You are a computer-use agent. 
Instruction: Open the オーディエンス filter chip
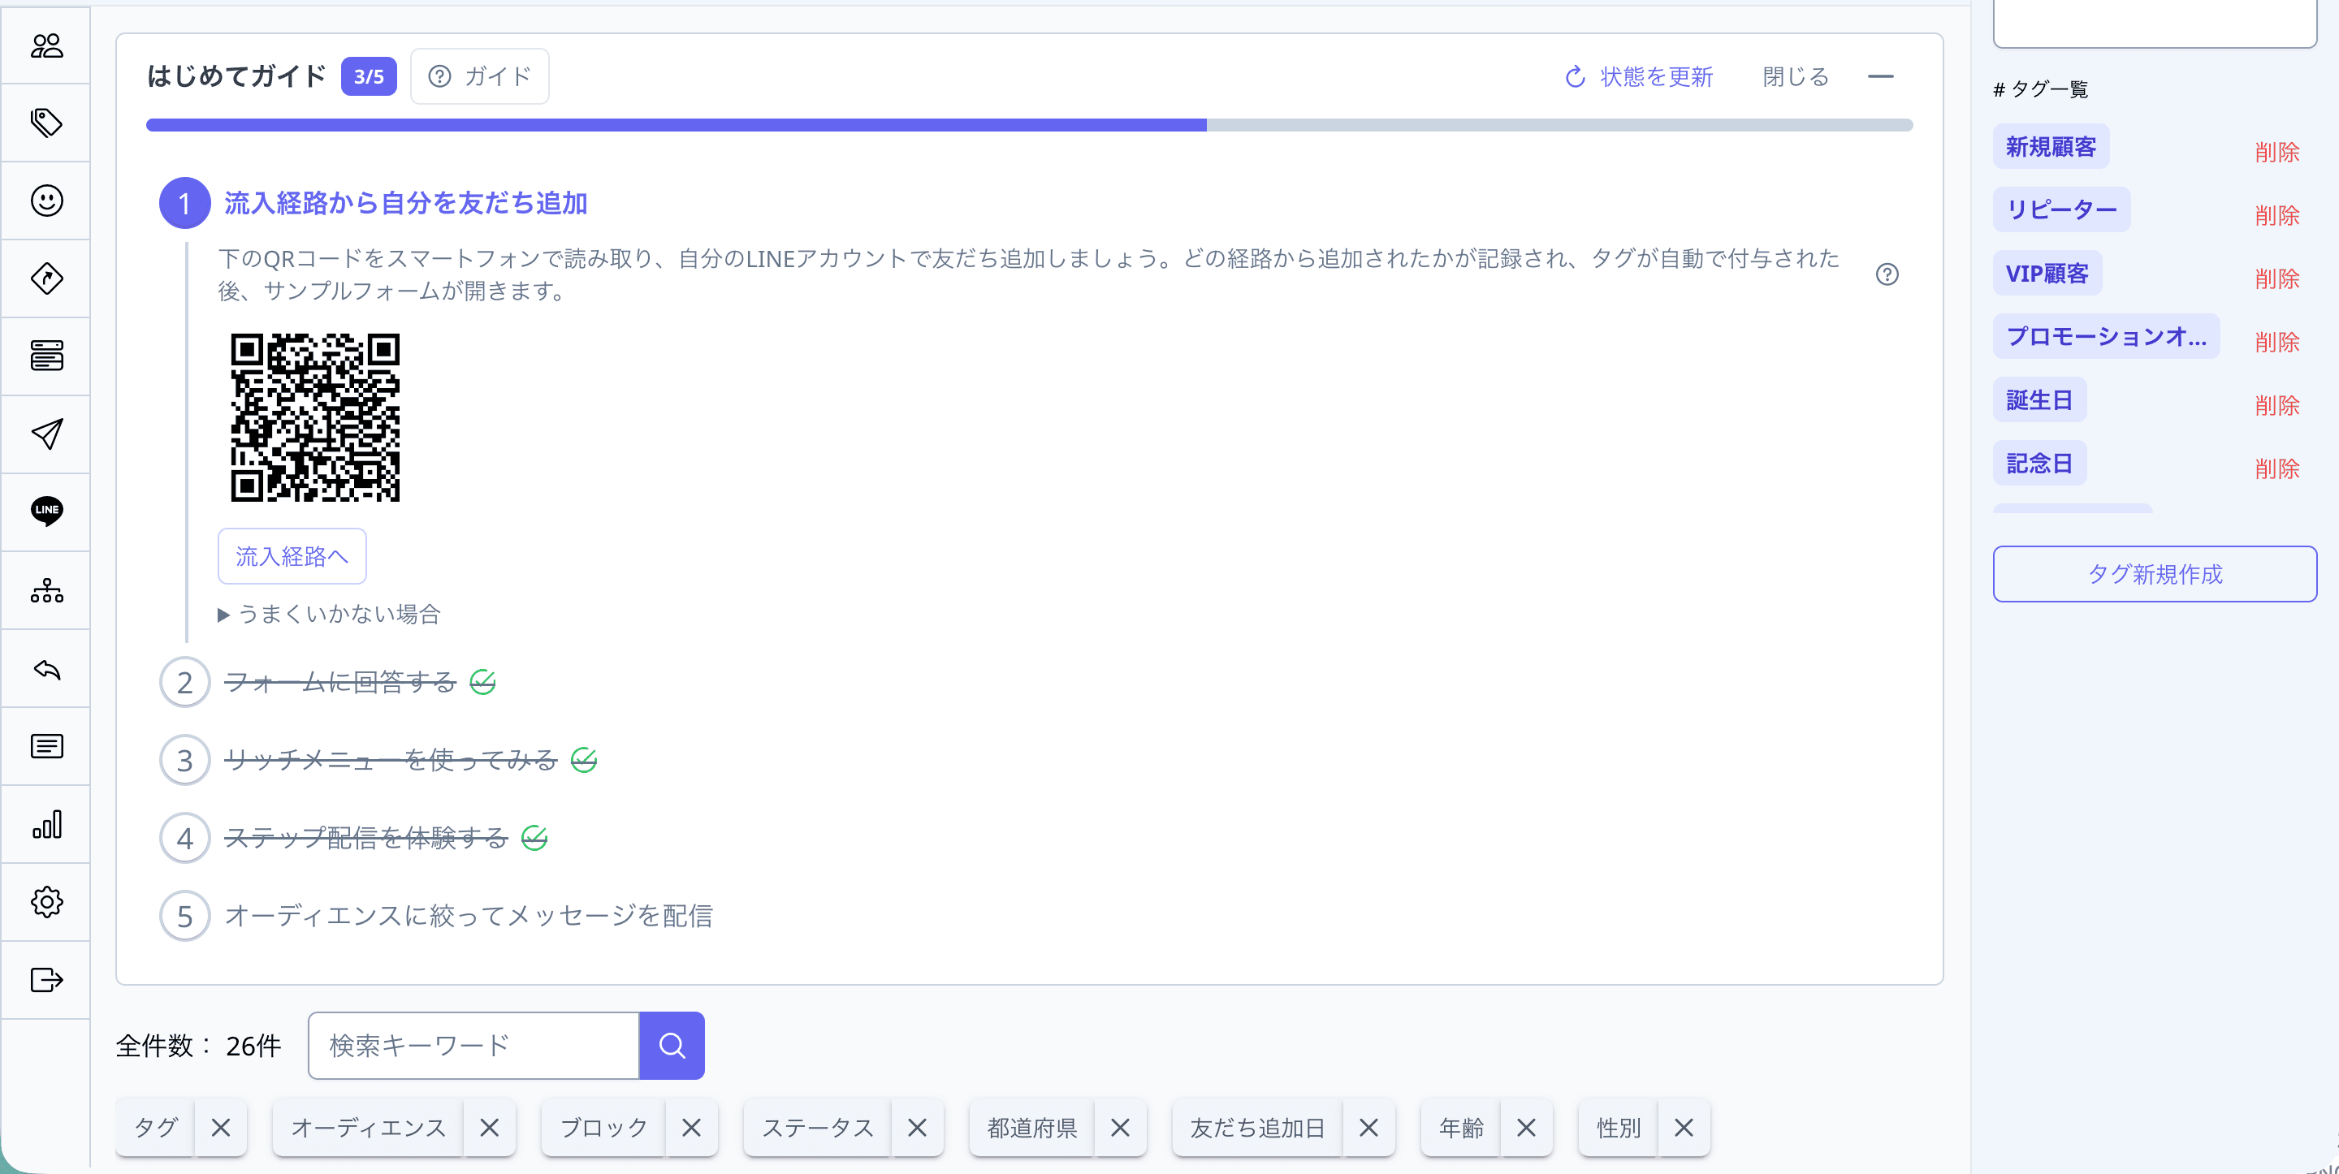(x=368, y=1127)
